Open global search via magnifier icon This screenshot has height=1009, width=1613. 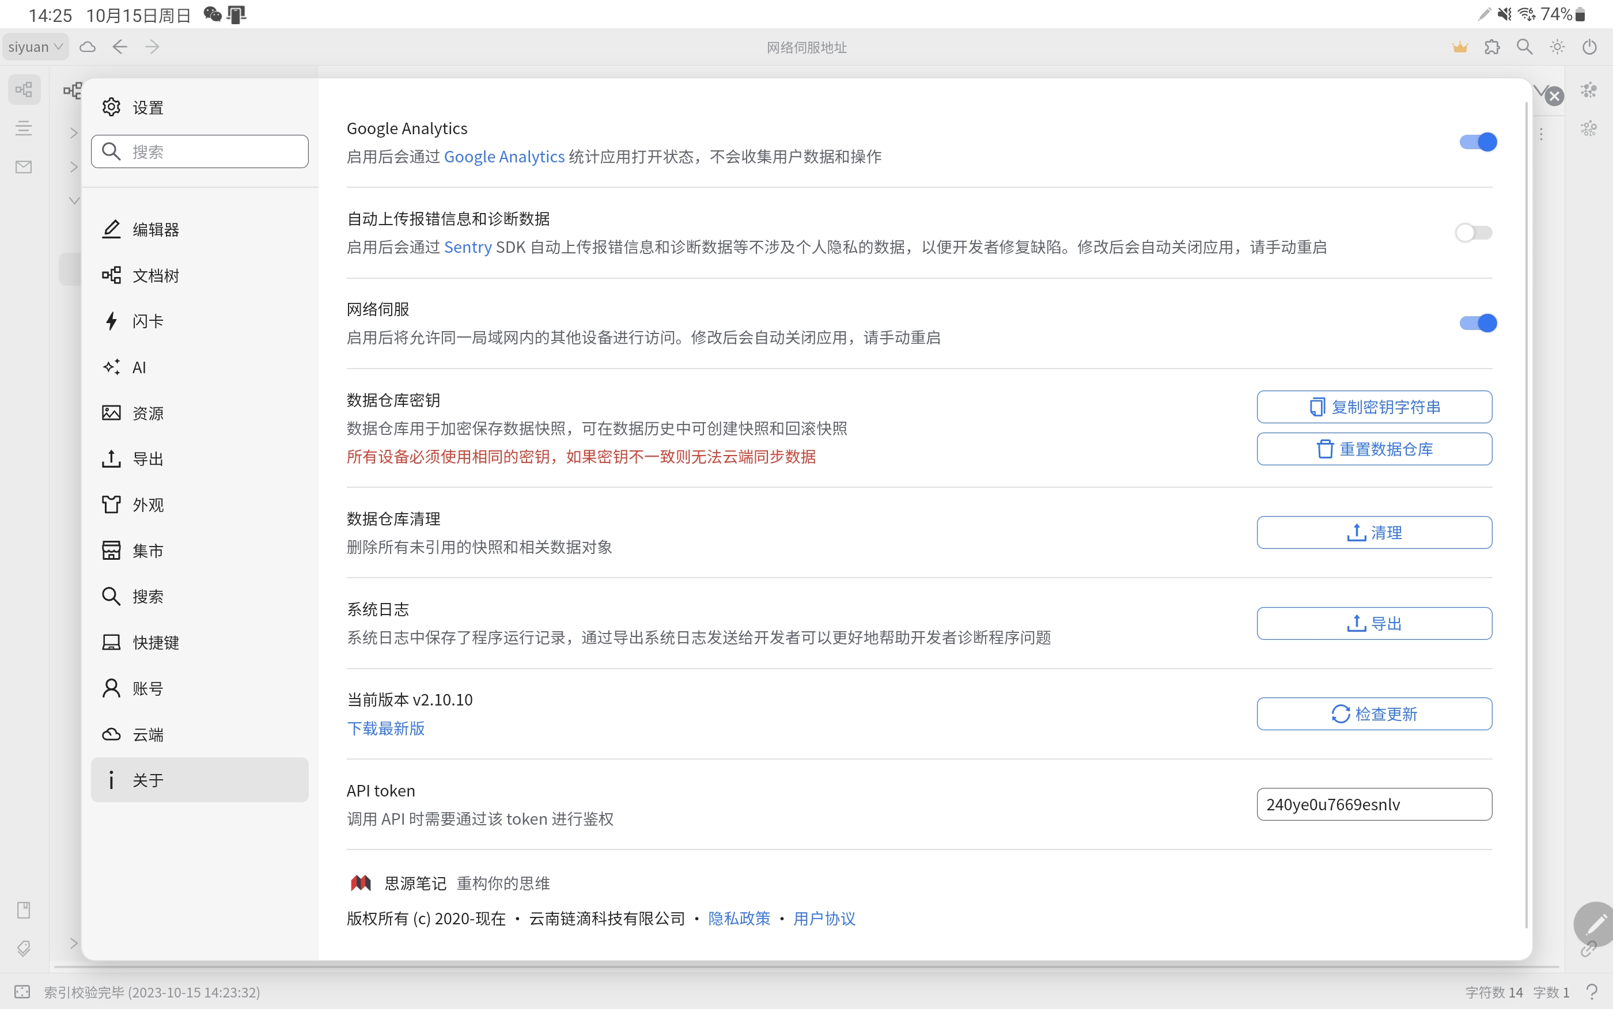[x=1524, y=47]
